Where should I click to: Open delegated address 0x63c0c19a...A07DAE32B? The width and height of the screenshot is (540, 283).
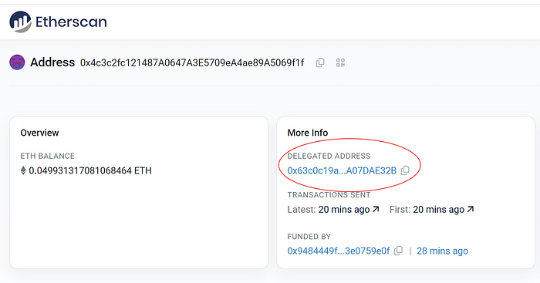342,170
